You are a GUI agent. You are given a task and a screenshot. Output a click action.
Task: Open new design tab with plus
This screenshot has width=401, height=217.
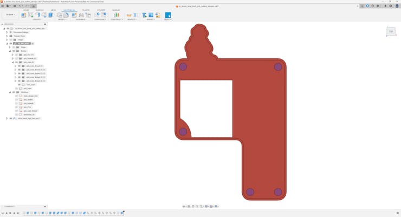click(x=362, y=6)
